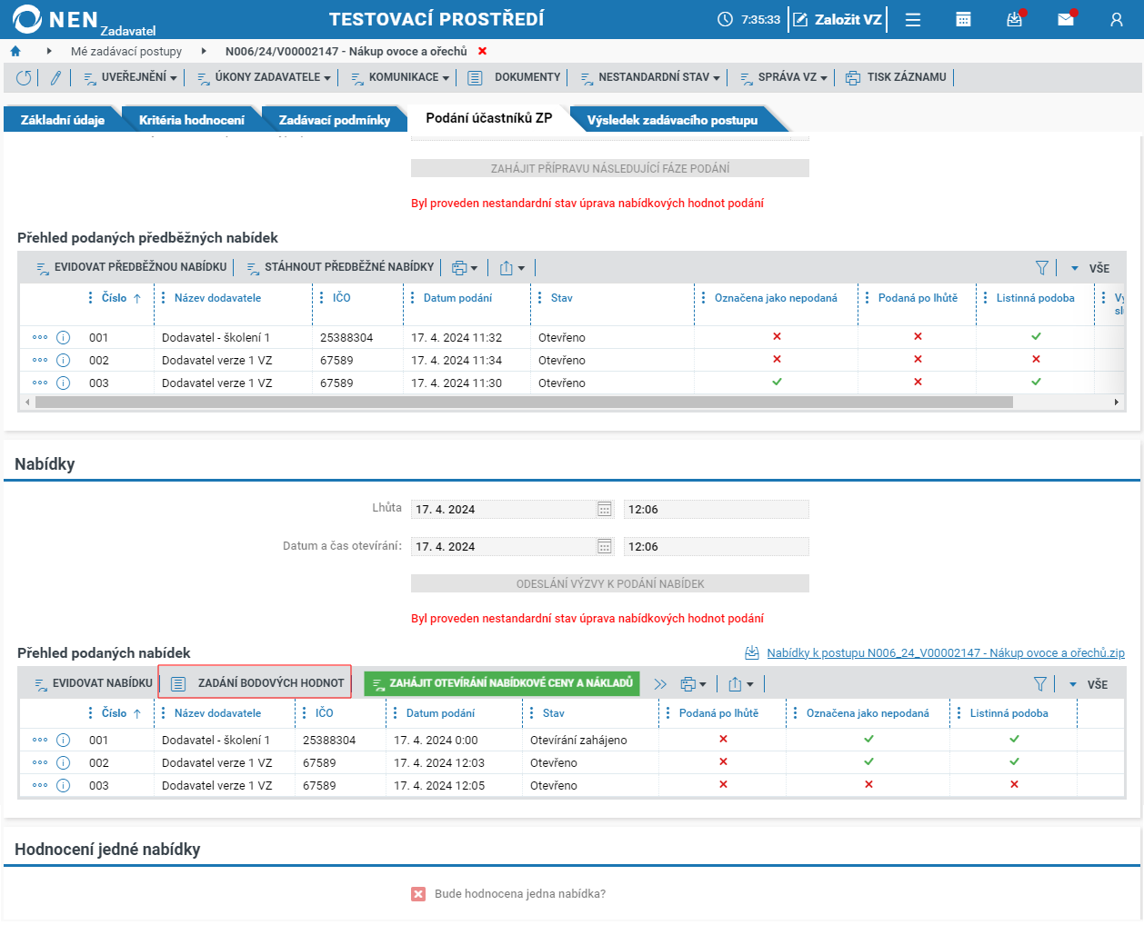The width and height of the screenshot is (1144, 925).
Task: Open SPRÁVA VZ dropdown menu
Action: coord(783,78)
